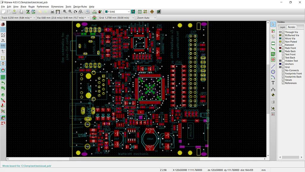Select the Add circle tool
305x172 pixels.
click(x=273, y=72)
